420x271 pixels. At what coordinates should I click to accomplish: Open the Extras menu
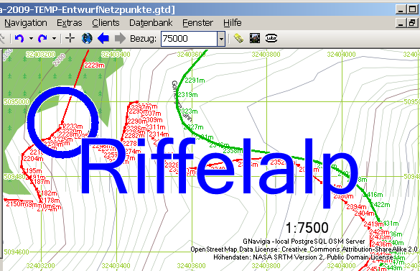coord(70,23)
